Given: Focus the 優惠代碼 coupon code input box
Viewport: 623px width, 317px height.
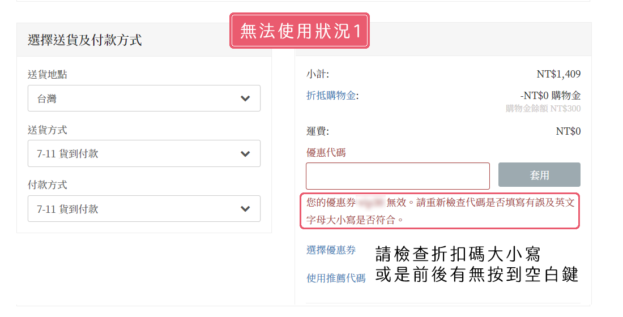Looking at the screenshot, I should (x=398, y=176).
